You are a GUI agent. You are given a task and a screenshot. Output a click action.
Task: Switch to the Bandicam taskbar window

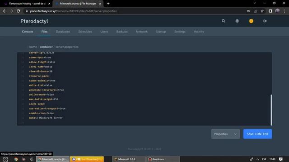163,159
